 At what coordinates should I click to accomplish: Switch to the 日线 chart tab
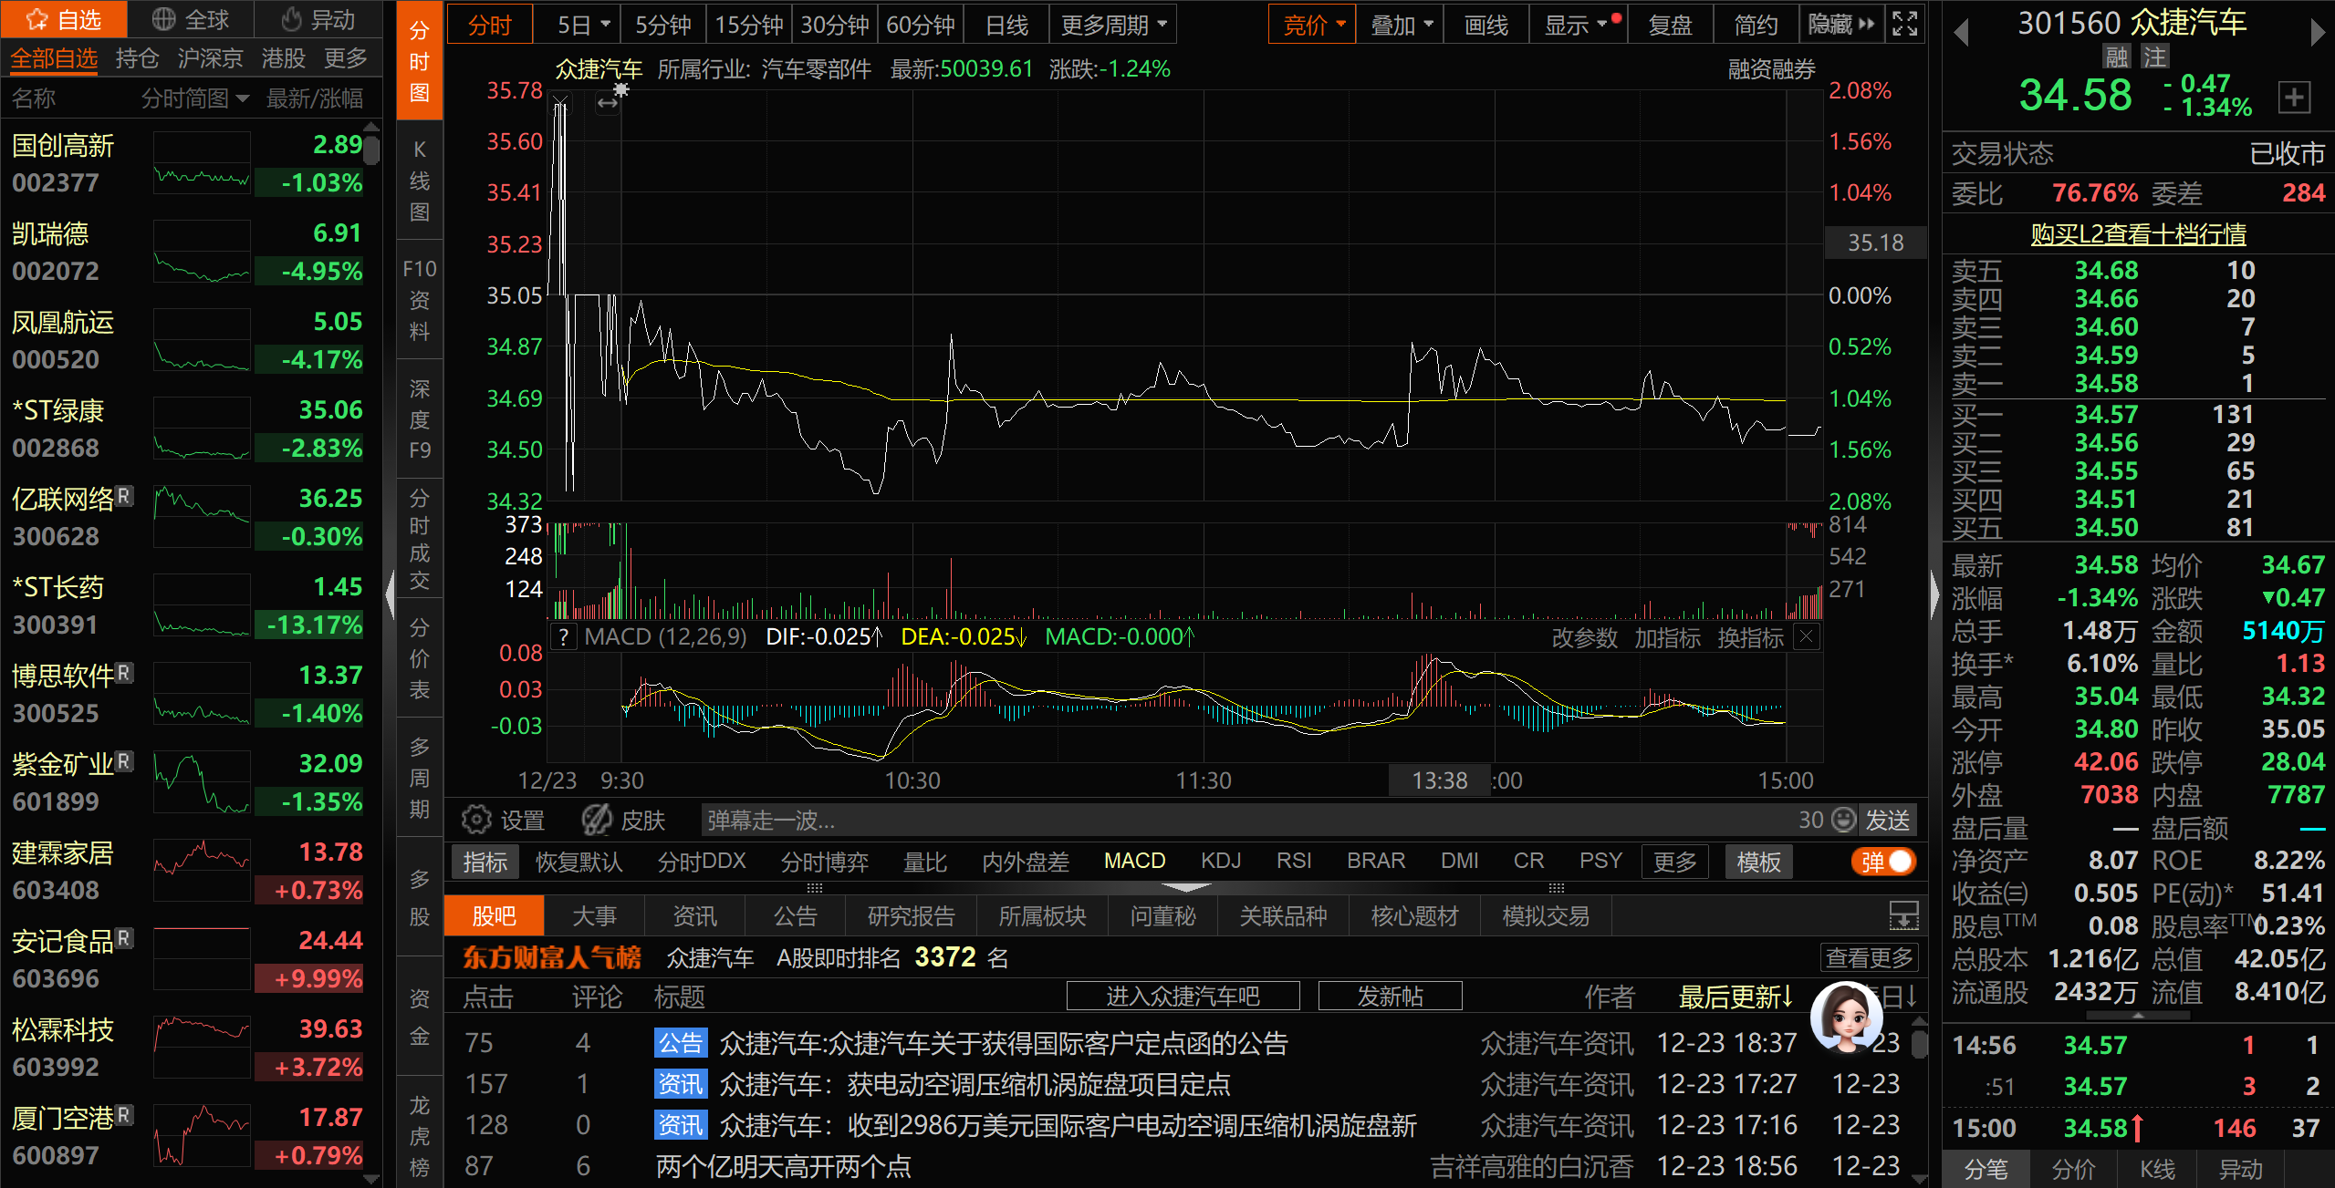(x=1006, y=25)
